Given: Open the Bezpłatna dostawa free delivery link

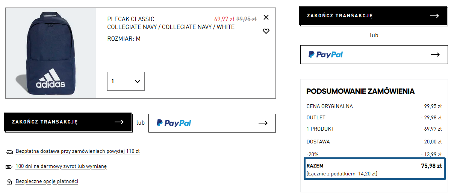Looking at the screenshot, I should 77,151.
